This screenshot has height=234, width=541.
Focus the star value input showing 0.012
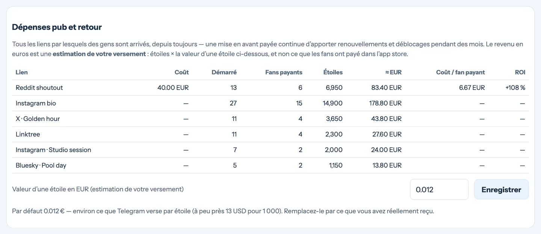tap(439, 189)
